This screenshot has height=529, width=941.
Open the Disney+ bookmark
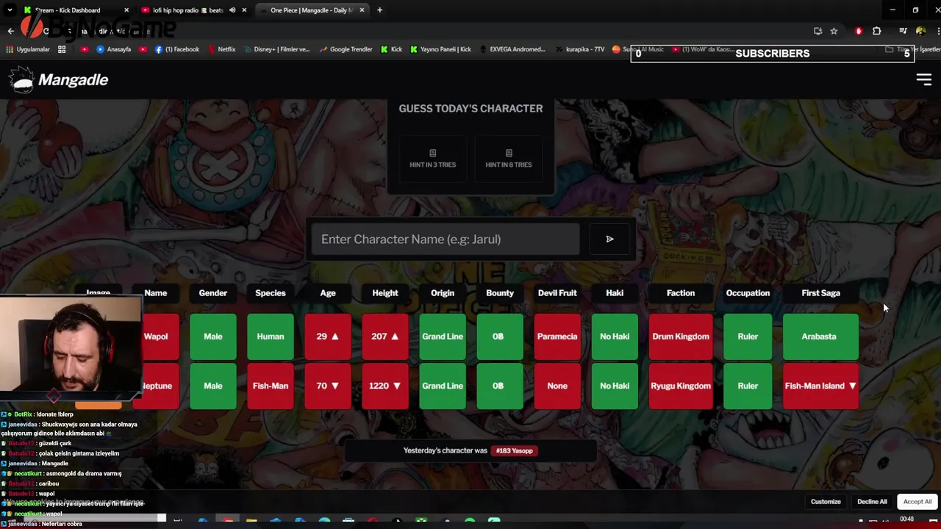click(276, 49)
